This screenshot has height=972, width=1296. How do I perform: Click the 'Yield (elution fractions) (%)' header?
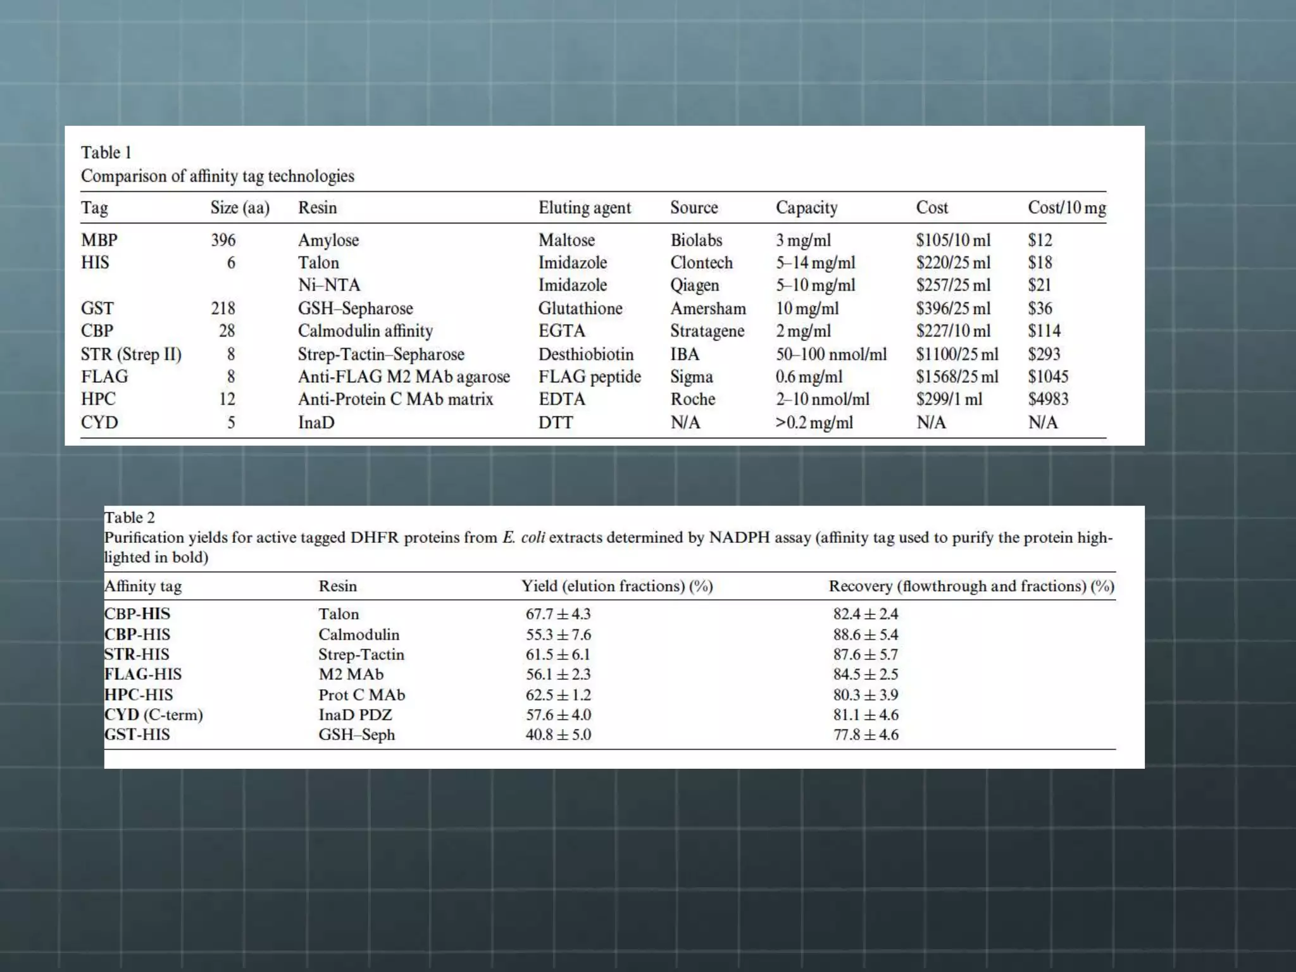pyautogui.click(x=616, y=586)
